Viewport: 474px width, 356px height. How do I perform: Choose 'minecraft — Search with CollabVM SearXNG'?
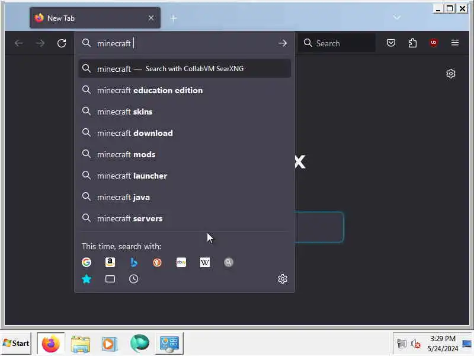click(184, 69)
